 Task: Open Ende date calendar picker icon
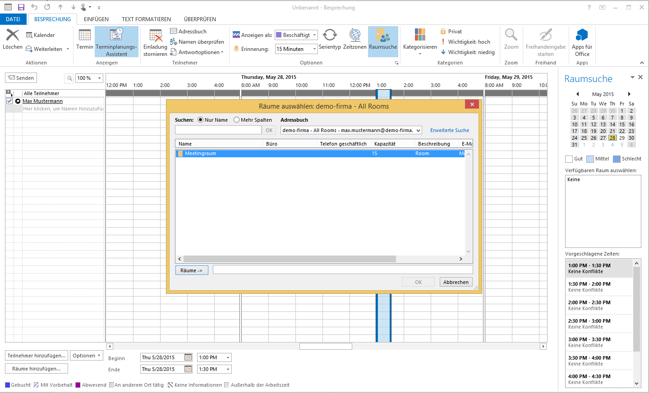188,369
